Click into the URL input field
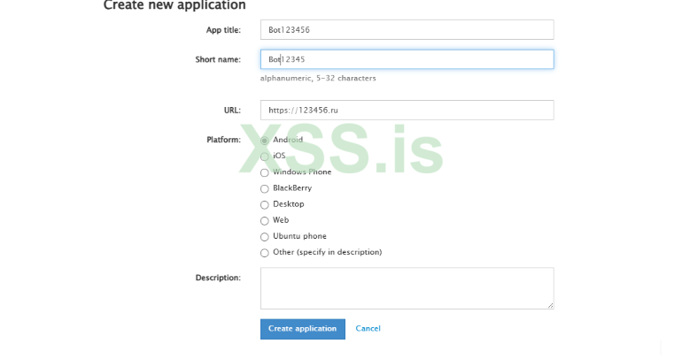Screen dimensions: 682x359 pos(407,110)
